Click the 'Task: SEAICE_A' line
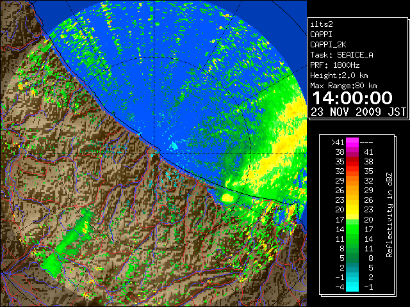 coord(341,55)
